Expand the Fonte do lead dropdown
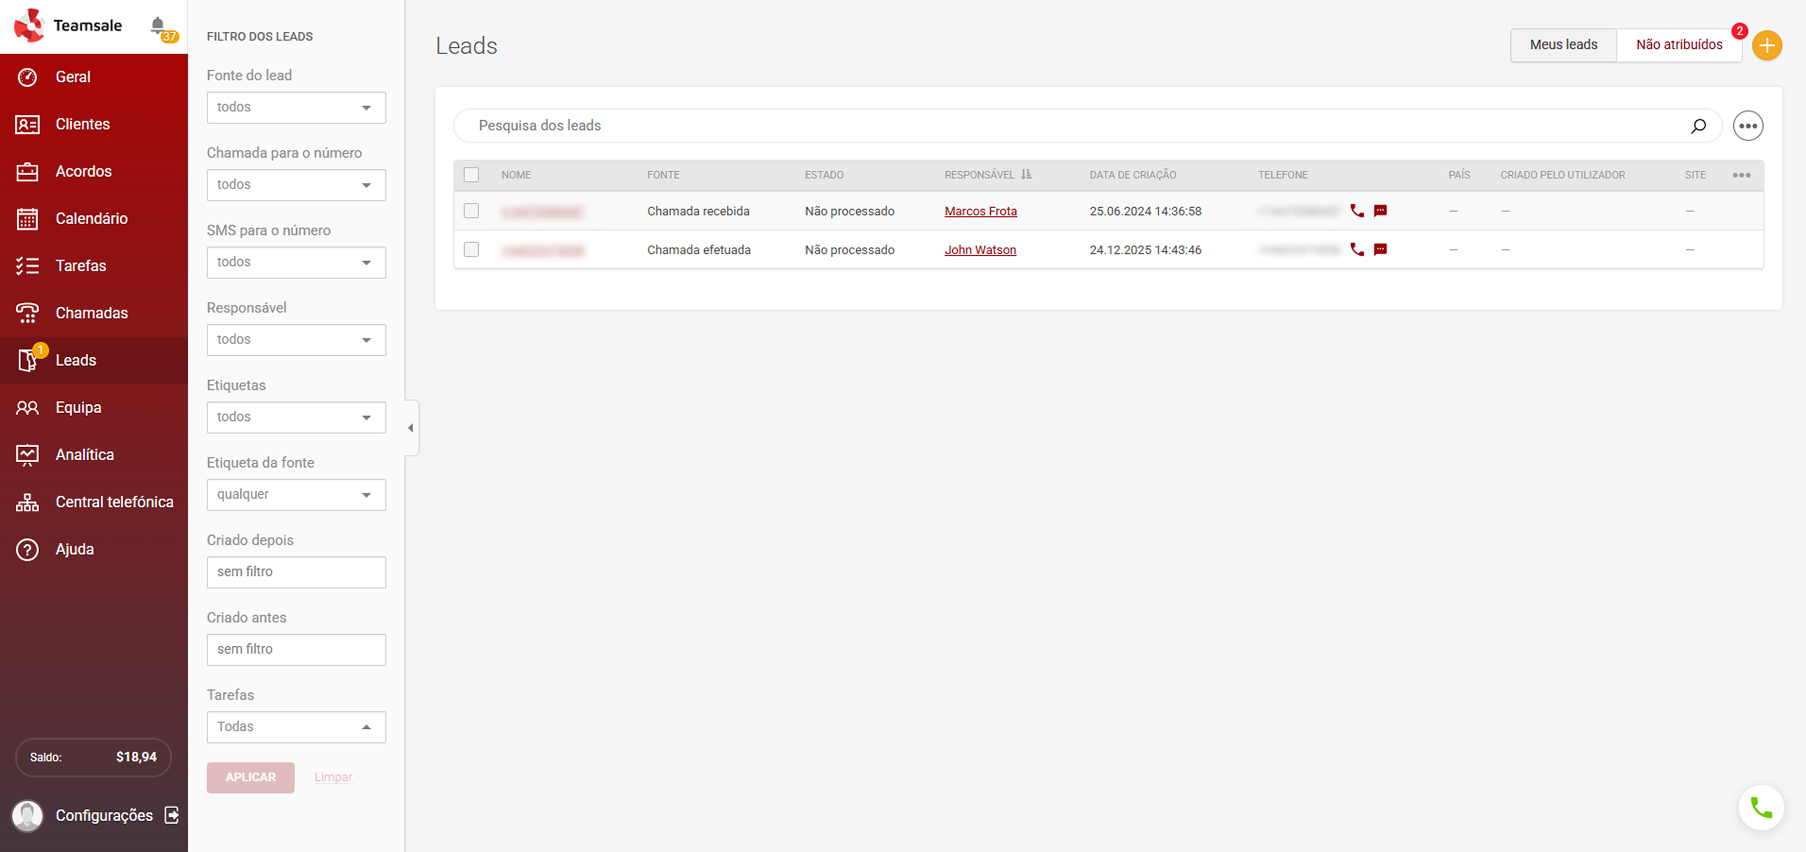The height and width of the screenshot is (852, 1806). (296, 107)
